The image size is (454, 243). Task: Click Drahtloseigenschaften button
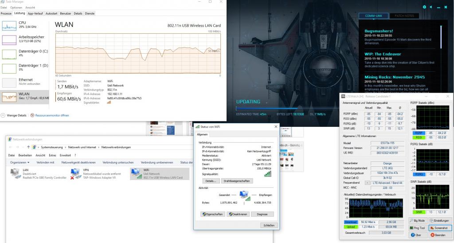pyautogui.click(x=237, y=181)
